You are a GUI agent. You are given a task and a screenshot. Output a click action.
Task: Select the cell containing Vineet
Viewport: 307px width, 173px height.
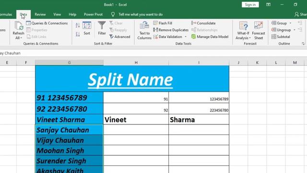[x=136, y=120]
